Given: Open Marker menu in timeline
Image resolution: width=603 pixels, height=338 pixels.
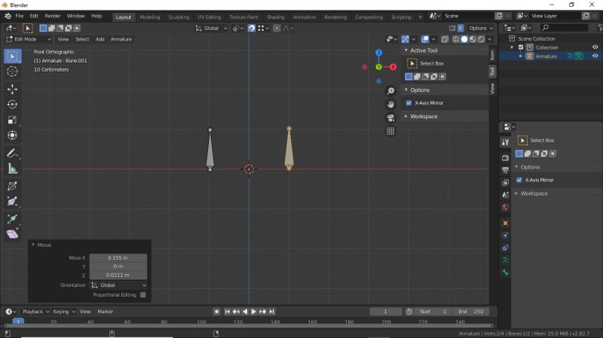Looking at the screenshot, I should click(105, 312).
